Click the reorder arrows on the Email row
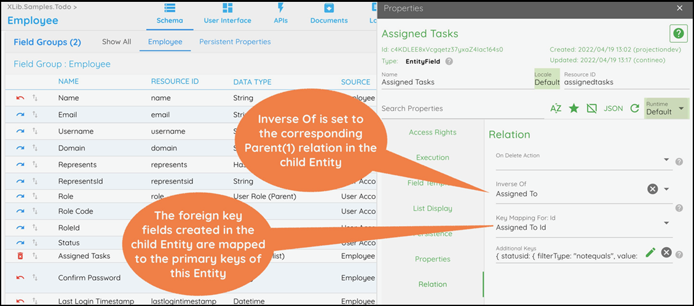 pos(35,114)
